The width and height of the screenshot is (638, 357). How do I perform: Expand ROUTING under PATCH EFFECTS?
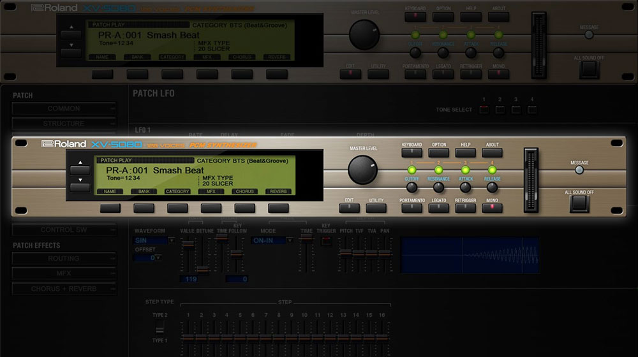coord(64,259)
